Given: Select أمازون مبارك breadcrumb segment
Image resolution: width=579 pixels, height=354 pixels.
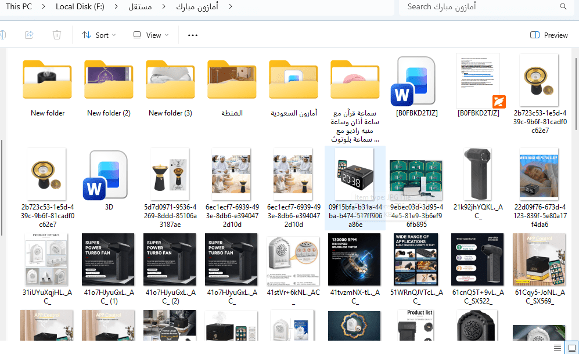Looking at the screenshot, I should coord(197,6).
